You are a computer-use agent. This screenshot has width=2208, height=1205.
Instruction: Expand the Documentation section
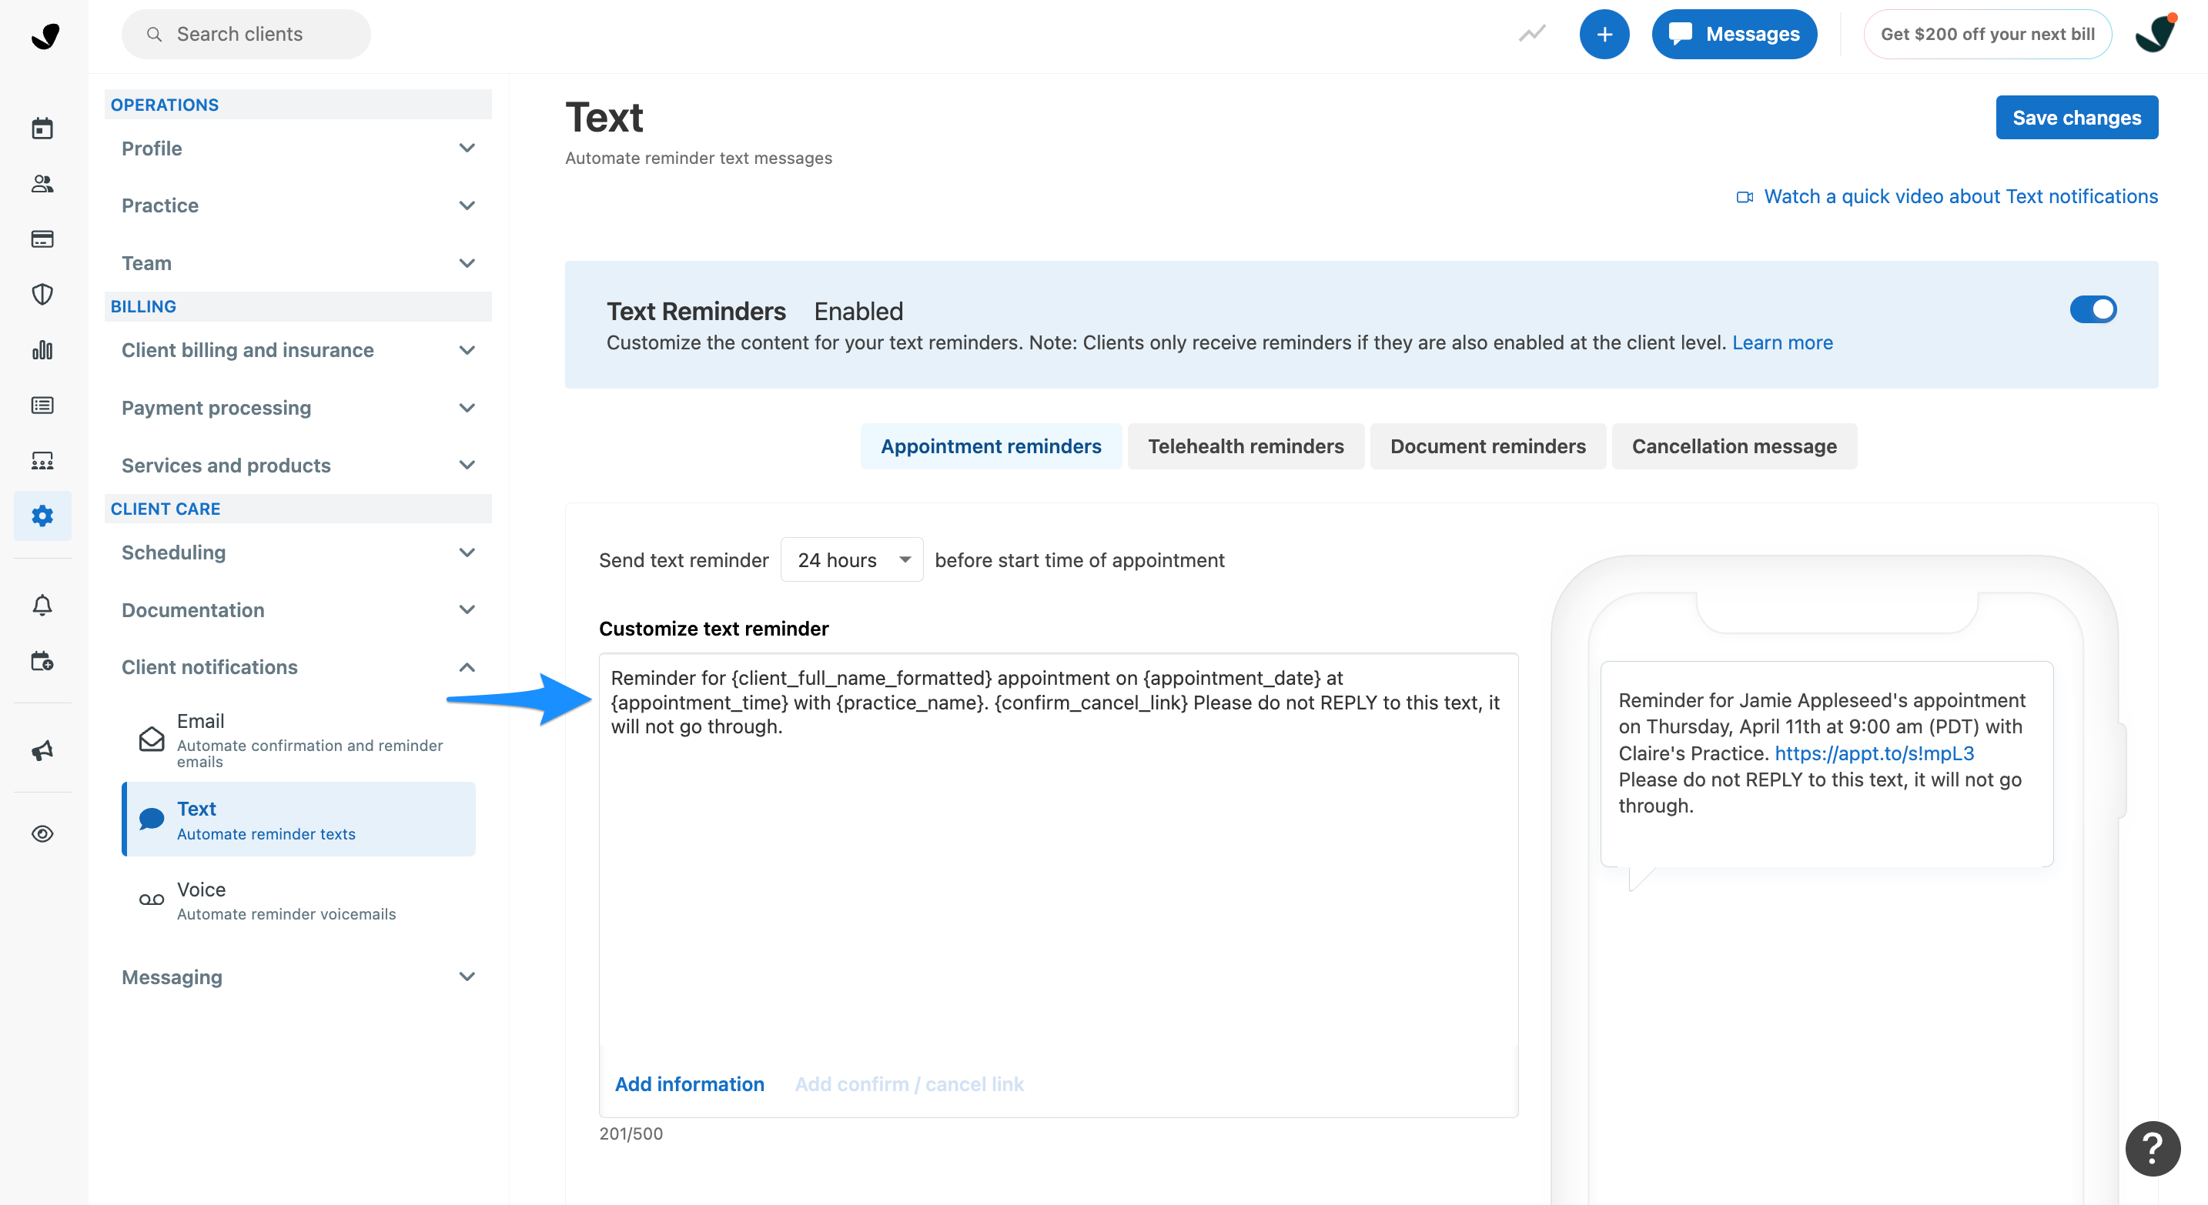(297, 609)
